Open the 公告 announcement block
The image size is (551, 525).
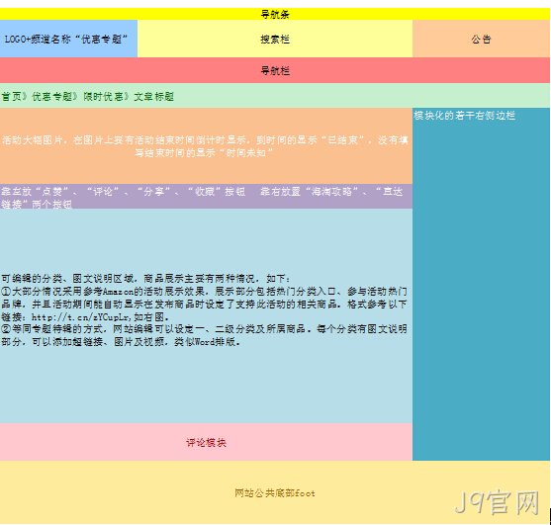(x=481, y=39)
